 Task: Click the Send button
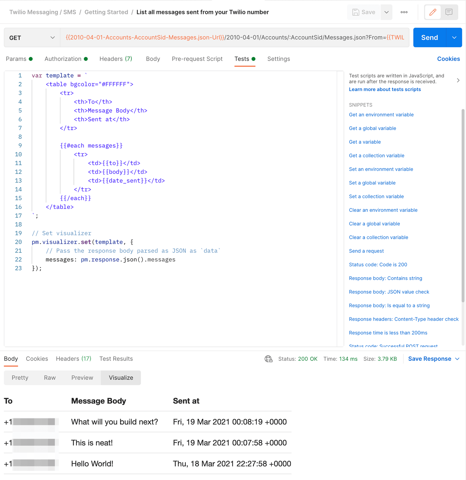[429, 37]
